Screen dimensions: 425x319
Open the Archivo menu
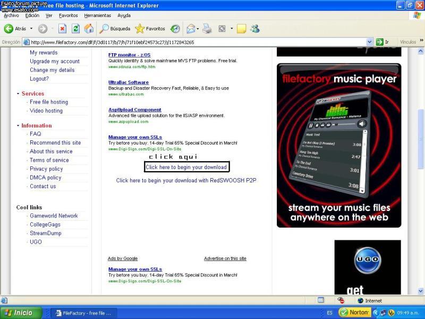pos(11,15)
